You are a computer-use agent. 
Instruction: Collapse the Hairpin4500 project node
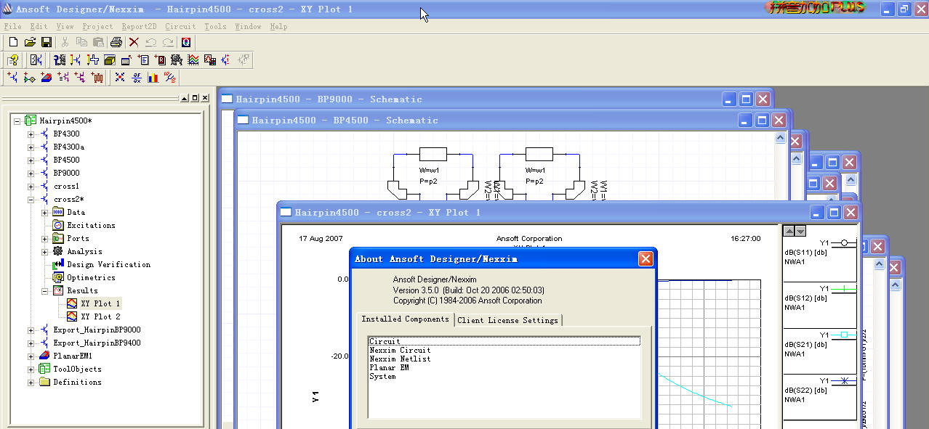(17, 120)
